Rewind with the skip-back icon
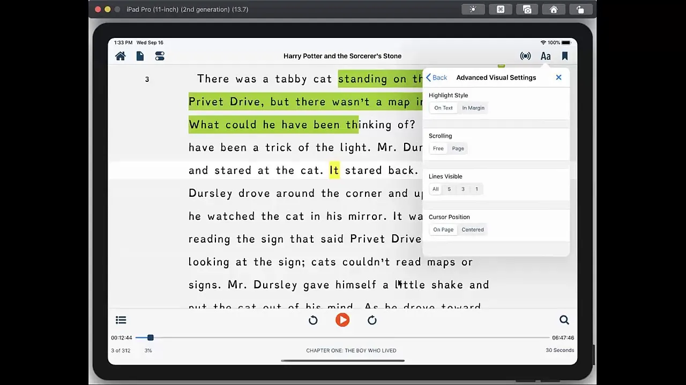This screenshot has width=686, height=385. [x=313, y=320]
